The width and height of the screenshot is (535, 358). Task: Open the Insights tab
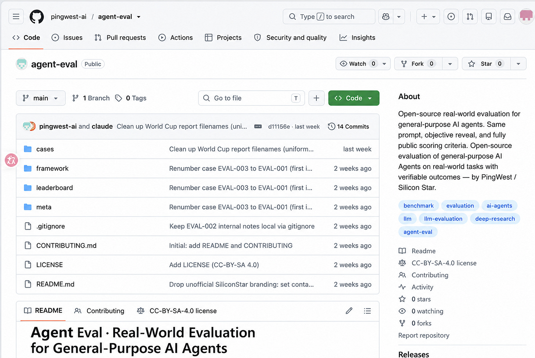tap(358, 37)
